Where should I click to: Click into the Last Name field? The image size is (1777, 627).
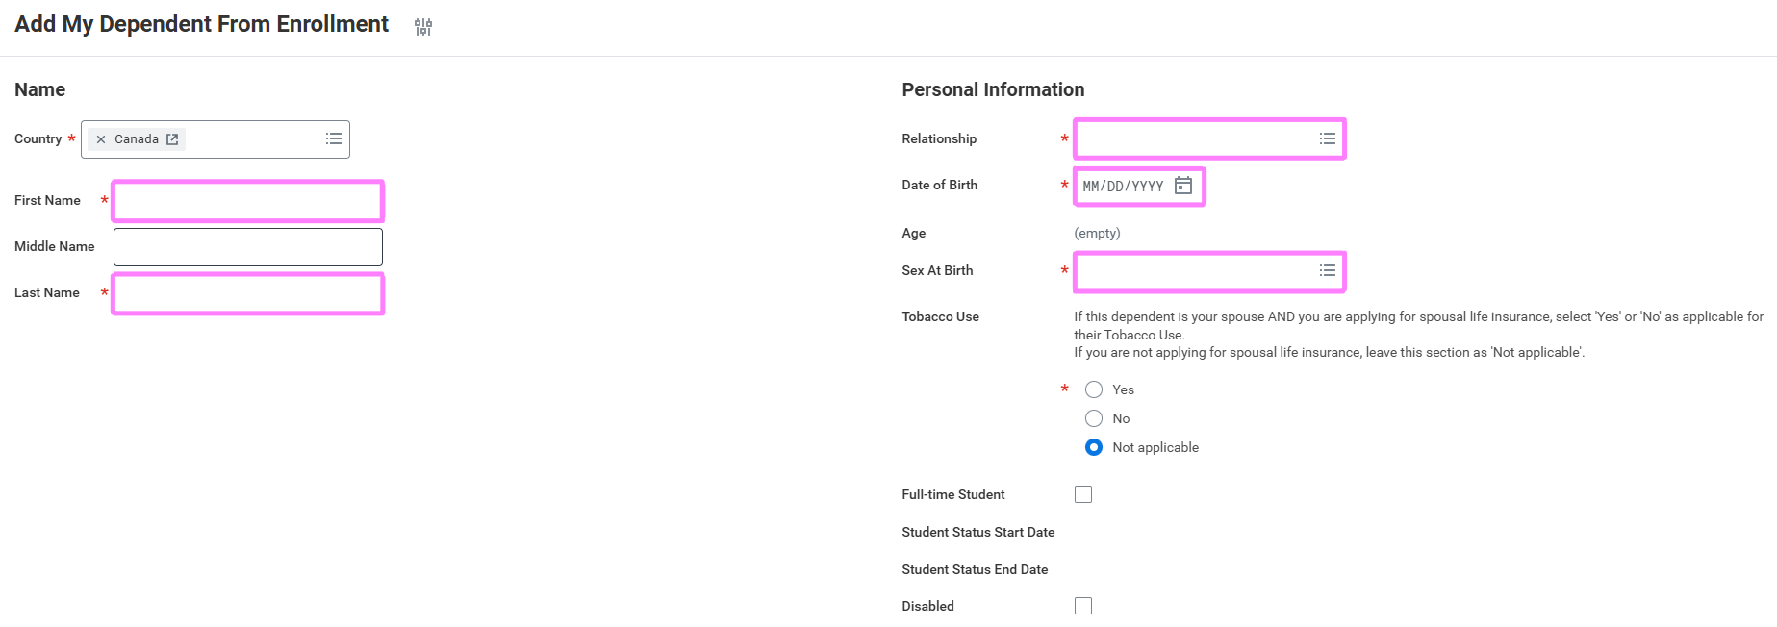tap(248, 293)
